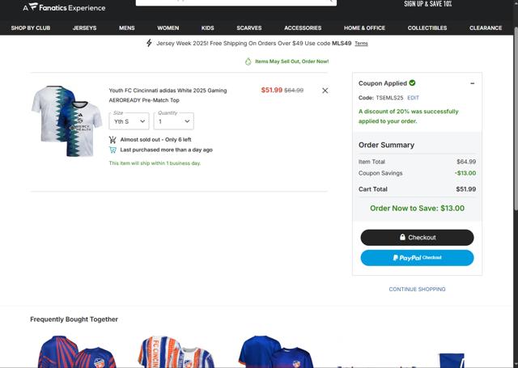Open the Jerseys menu
The image size is (518, 368).
coord(84,27)
